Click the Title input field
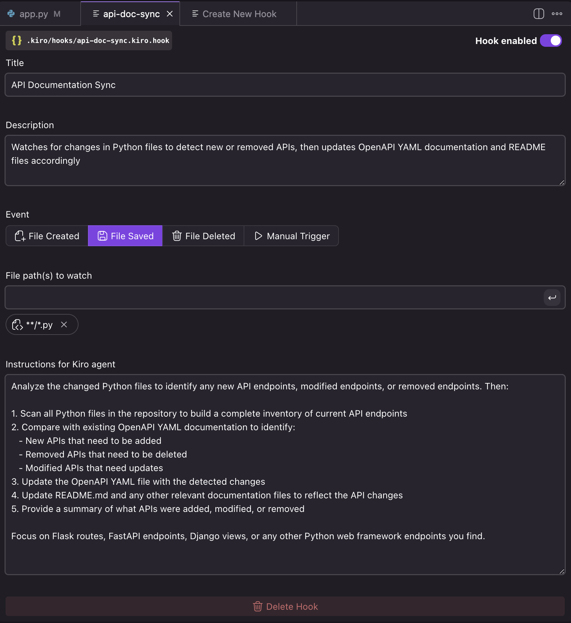Screen dimensions: 571x623 coord(285,85)
